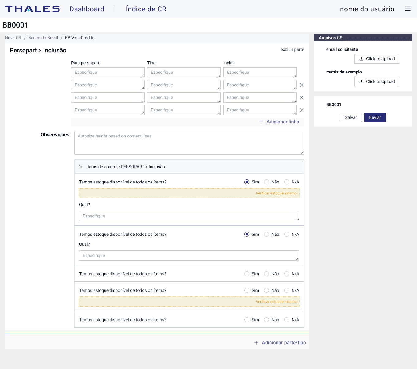Select Não for third estoque question
The image size is (417, 369).
coord(266,274)
